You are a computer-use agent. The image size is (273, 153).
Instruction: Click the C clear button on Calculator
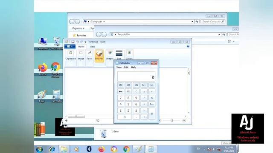(136, 91)
